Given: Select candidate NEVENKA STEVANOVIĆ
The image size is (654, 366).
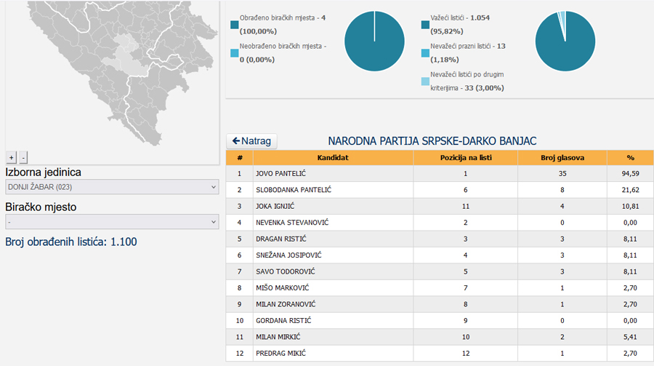Looking at the screenshot, I should pyautogui.click(x=292, y=222).
